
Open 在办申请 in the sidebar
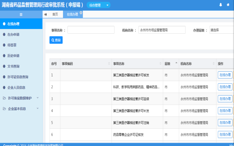click(x=13, y=34)
